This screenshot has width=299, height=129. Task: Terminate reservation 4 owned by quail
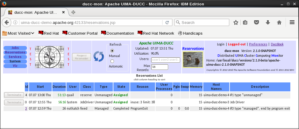[x=14, y=95]
